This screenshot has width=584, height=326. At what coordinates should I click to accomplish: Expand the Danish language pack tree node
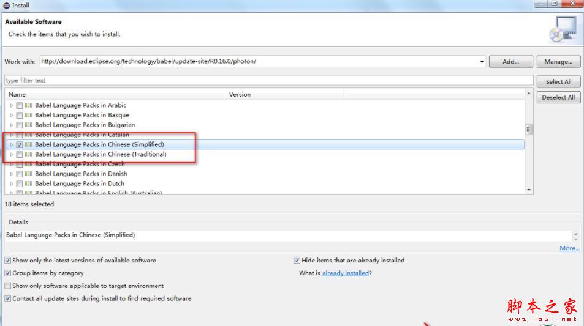click(x=12, y=174)
